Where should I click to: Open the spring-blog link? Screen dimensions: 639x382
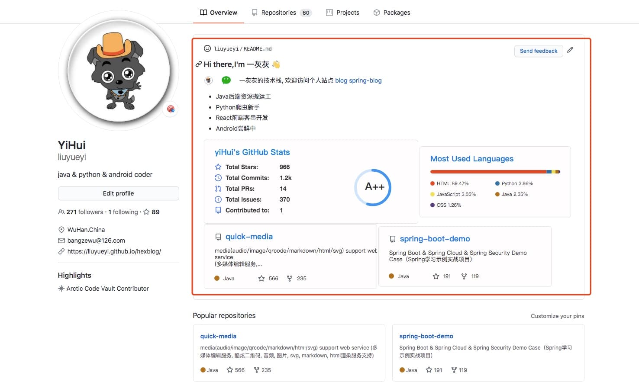tap(365, 80)
